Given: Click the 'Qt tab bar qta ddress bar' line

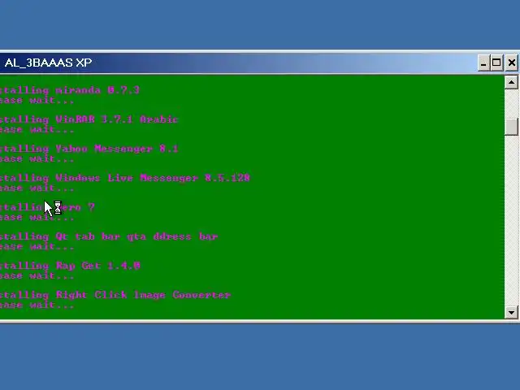Looking at the screenshot, I should (109, 236).
